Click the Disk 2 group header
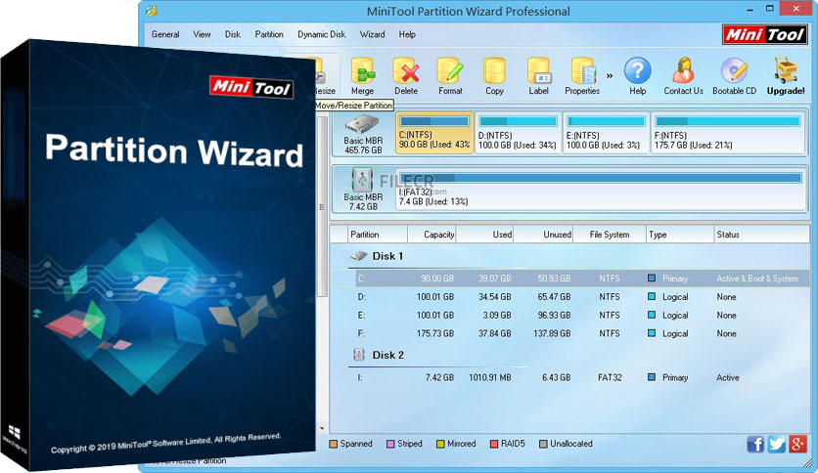 tap(387, 355)
